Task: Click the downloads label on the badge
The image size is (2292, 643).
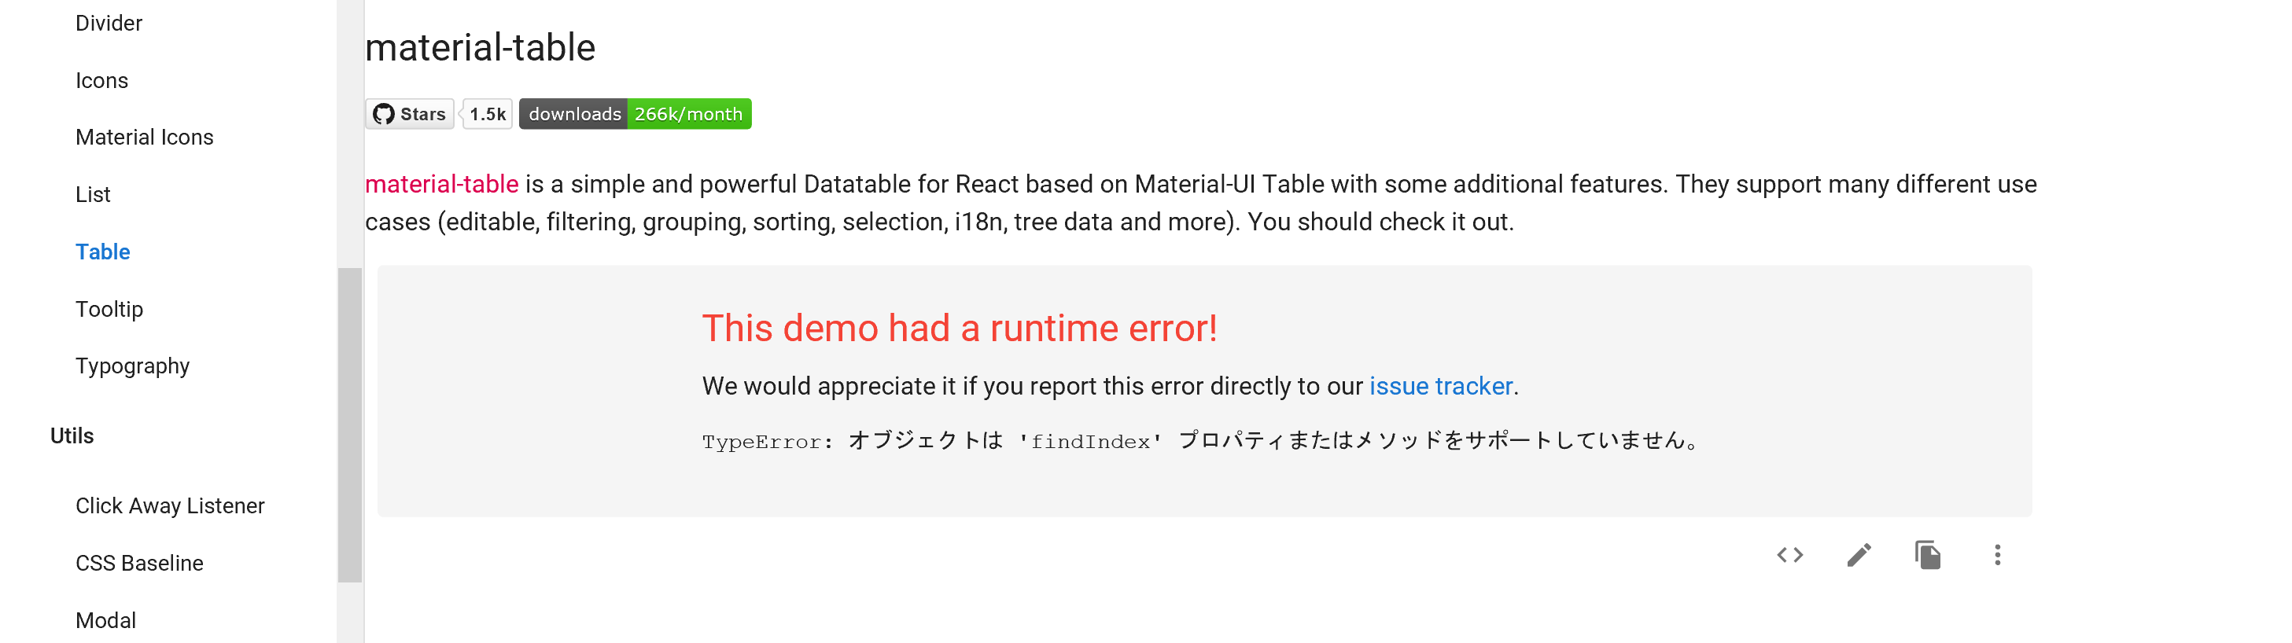Action: [x=574, y=114]
